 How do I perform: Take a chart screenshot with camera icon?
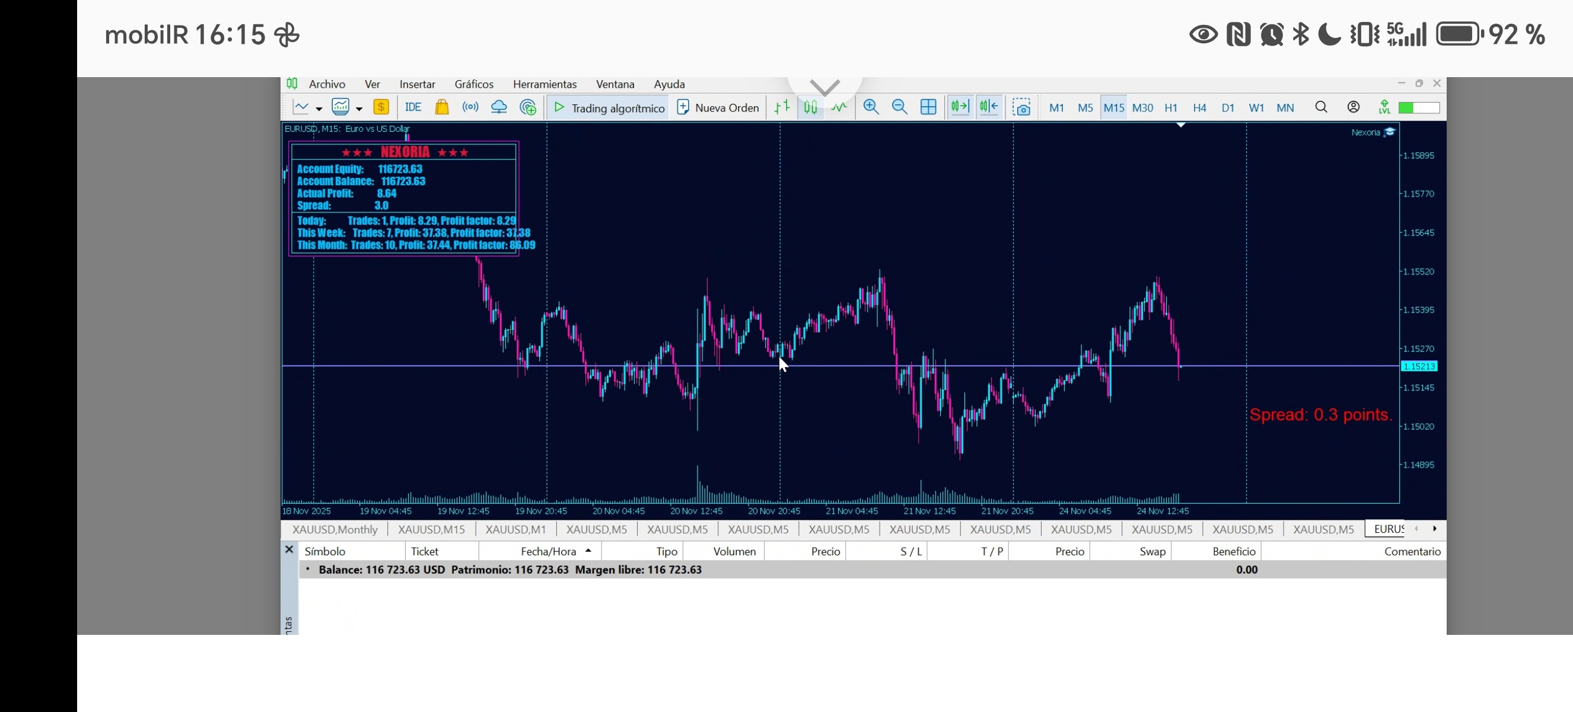1021,107
